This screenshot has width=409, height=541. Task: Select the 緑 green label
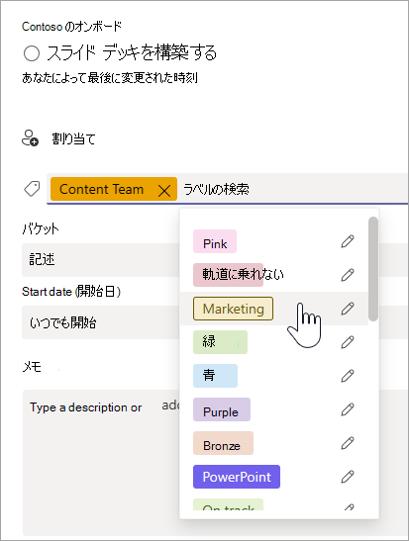pyautogui.click(x=220, y=342)
